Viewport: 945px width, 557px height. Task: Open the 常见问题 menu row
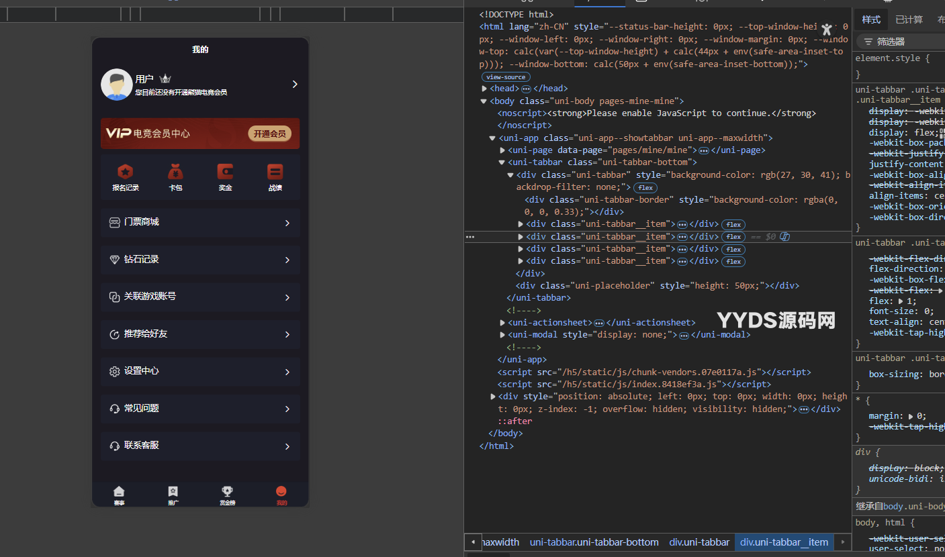[200, 409]
